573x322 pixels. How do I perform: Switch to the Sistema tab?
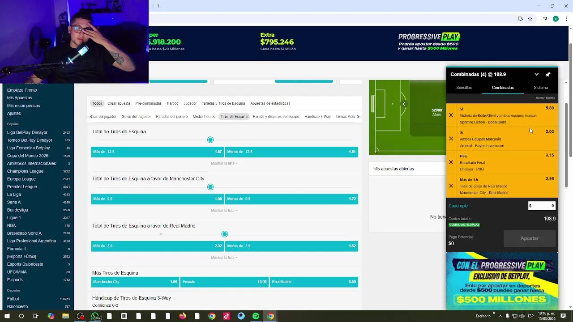(x=541, y=88)
